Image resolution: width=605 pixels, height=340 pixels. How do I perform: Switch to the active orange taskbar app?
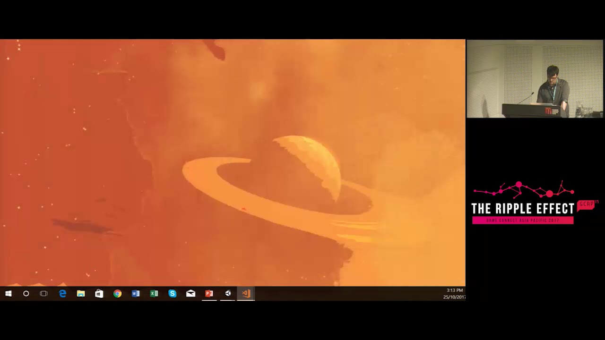[246, 294]
